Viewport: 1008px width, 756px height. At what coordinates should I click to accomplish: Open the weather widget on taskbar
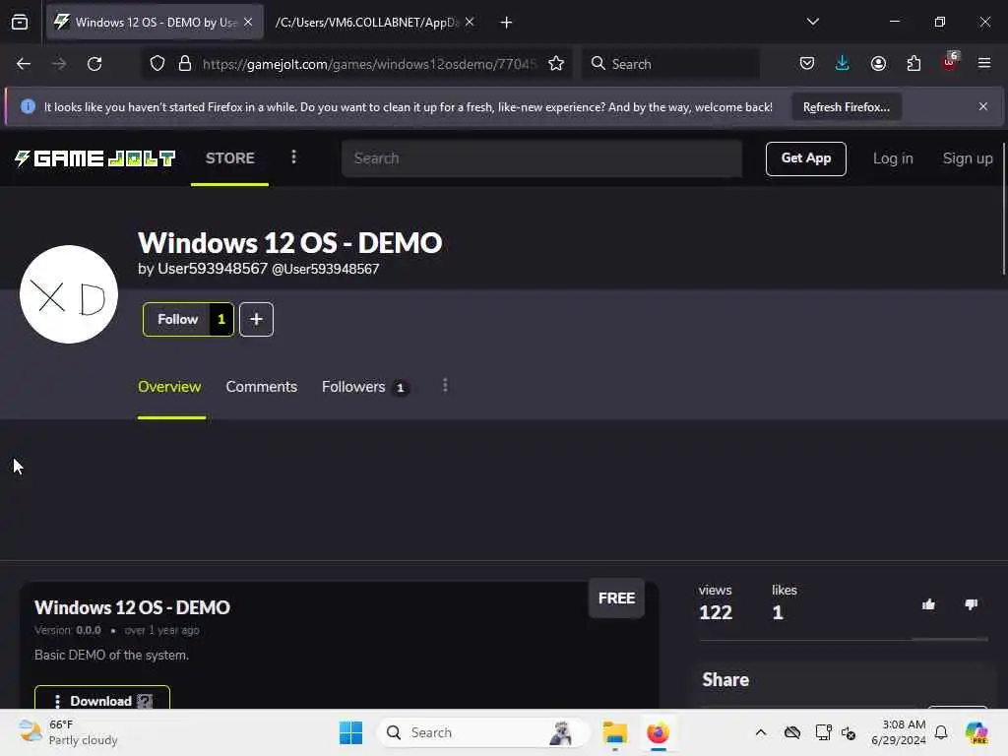point(68,732)
